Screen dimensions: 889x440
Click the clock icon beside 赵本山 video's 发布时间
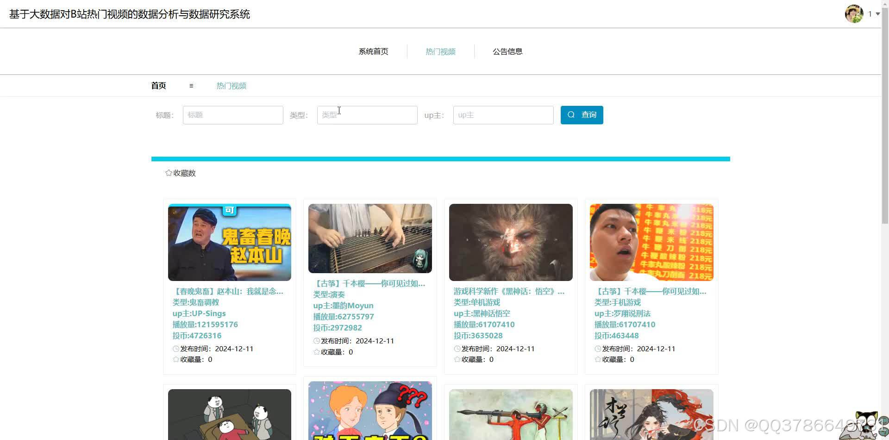176,348
